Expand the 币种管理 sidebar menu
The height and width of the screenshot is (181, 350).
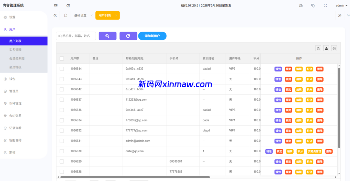pyautogui.click(x=24, y=103)
